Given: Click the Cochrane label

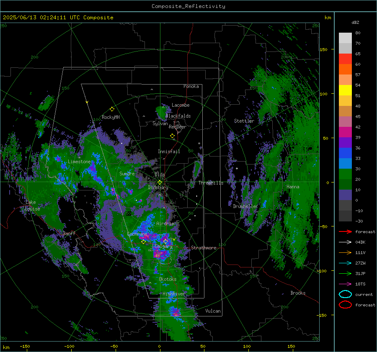Looking at the screenshot, I should [137, 234].
